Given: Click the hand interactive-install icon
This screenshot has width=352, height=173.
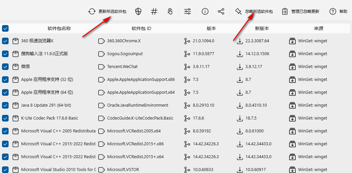Looking at the screenshot, I should click(170, 12).
